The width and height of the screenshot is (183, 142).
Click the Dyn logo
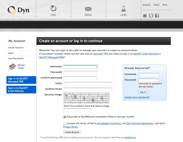pos(18,10)
